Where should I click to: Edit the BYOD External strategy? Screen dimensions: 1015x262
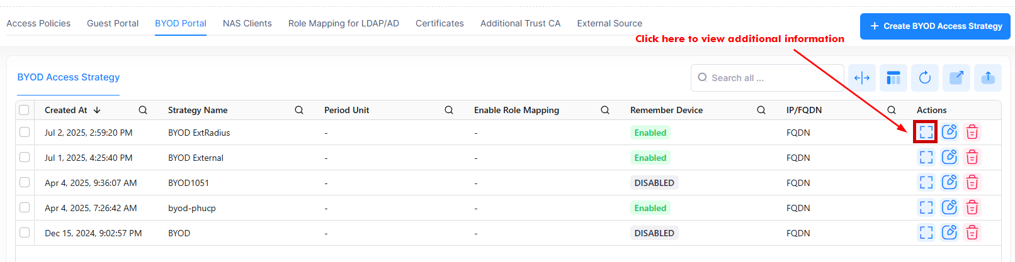point(949,157)
